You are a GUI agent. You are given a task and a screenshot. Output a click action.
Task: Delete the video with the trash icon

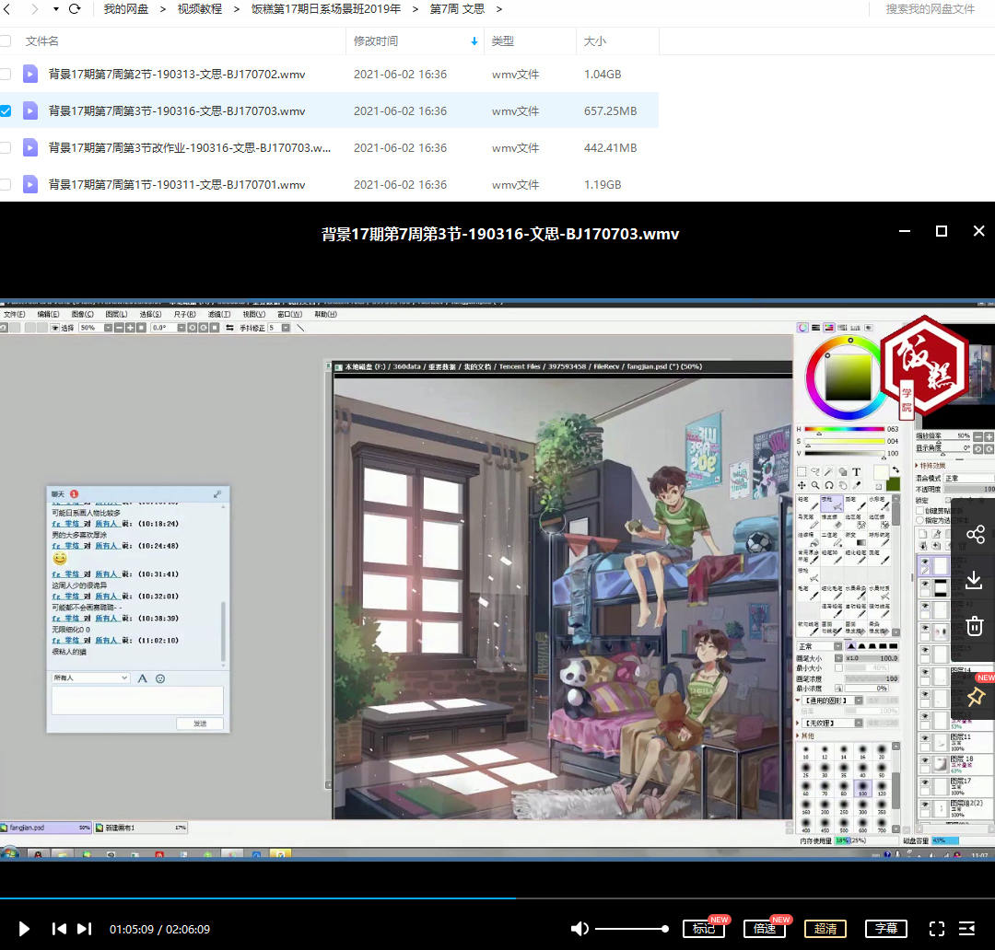[x=975, y=627]
